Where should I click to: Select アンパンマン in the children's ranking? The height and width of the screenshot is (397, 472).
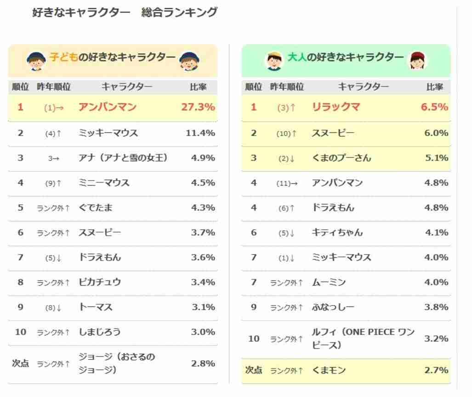click(x=108, y=107)
